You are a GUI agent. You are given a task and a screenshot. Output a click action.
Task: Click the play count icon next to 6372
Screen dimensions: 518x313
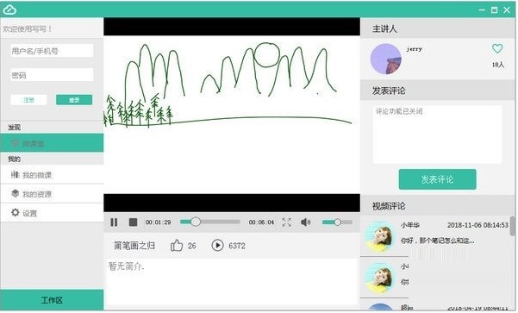tap(217, 246)
